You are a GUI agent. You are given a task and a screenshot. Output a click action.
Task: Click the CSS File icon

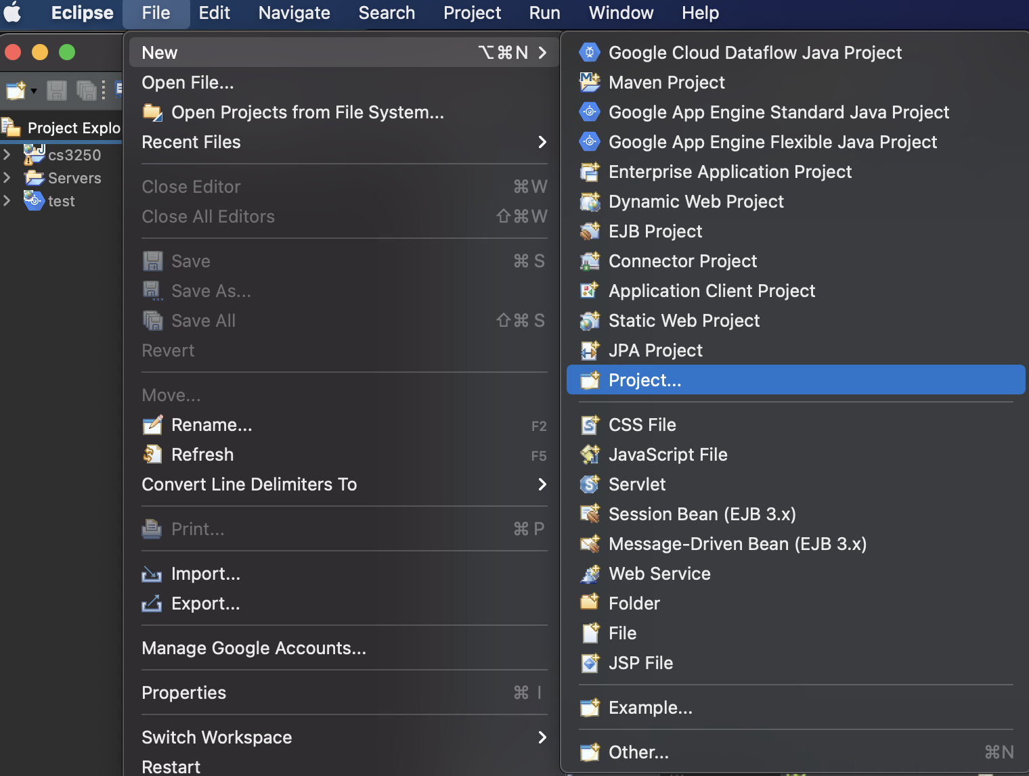point(590,425)
